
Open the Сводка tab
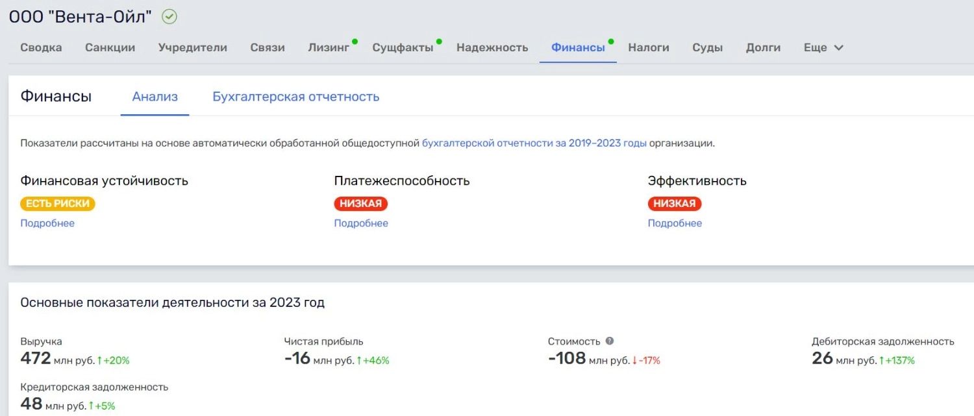41,47
